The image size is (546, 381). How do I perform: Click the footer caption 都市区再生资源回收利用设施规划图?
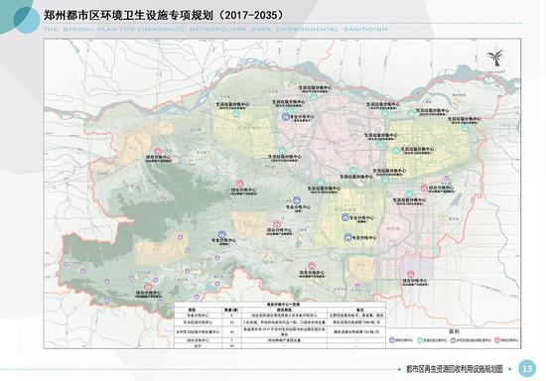(x=455, y=369)
